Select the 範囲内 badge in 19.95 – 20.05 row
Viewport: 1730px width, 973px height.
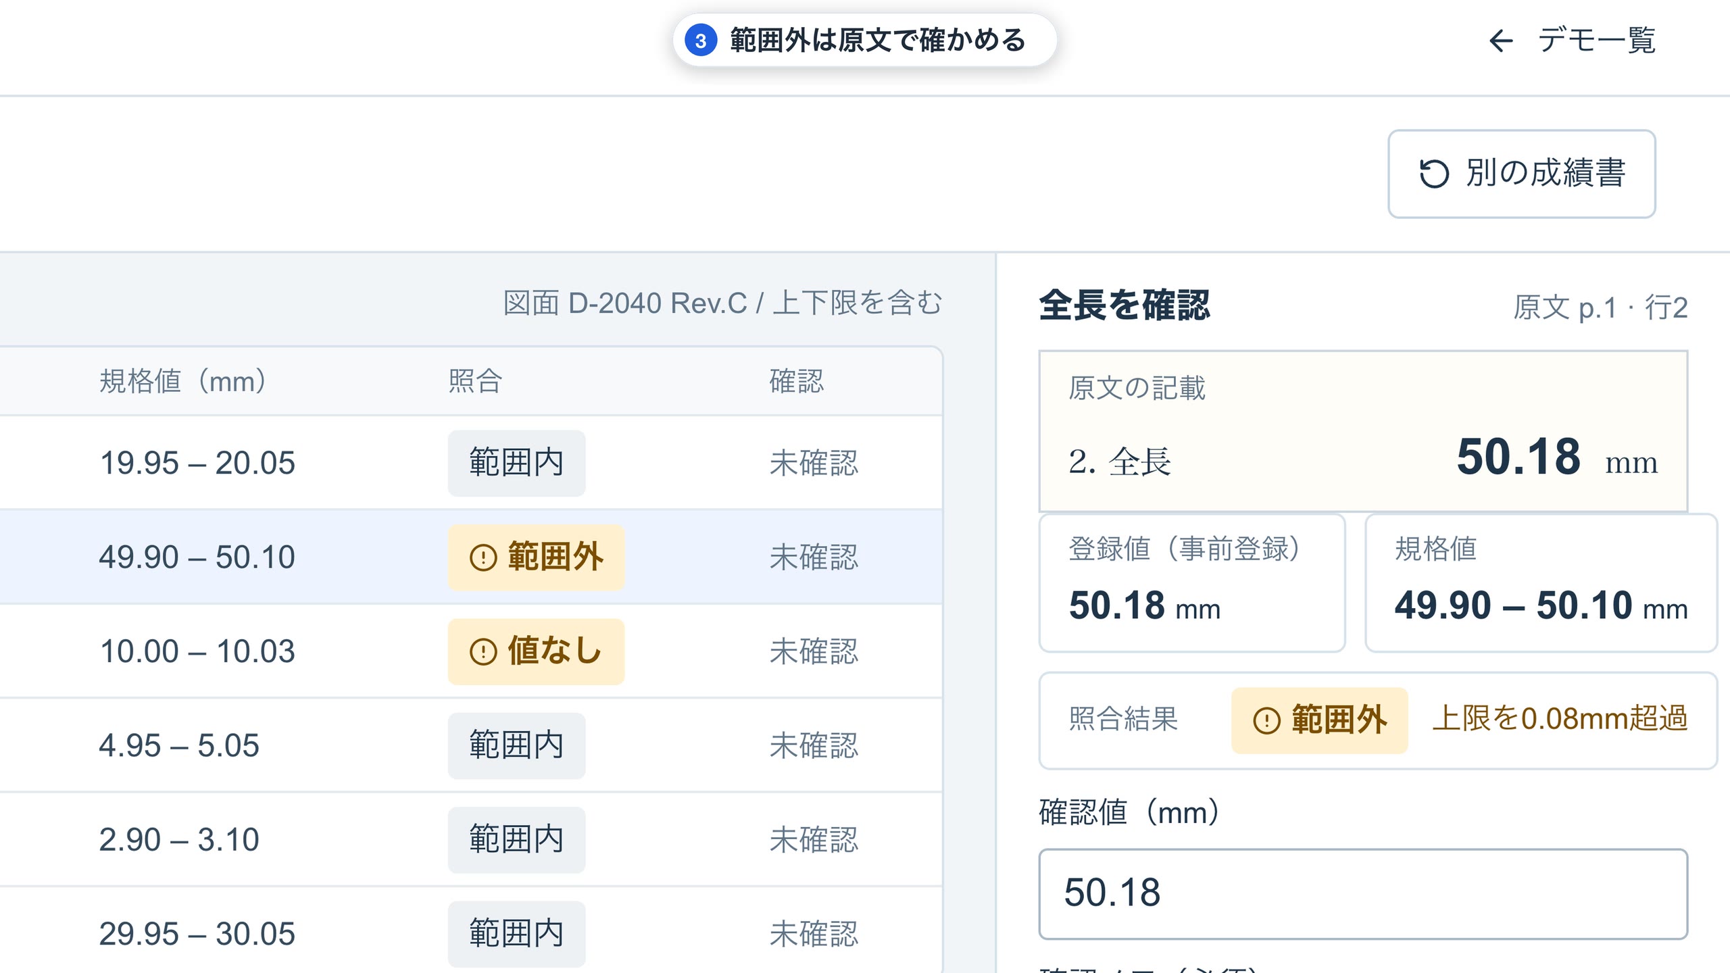pos(516,463)
